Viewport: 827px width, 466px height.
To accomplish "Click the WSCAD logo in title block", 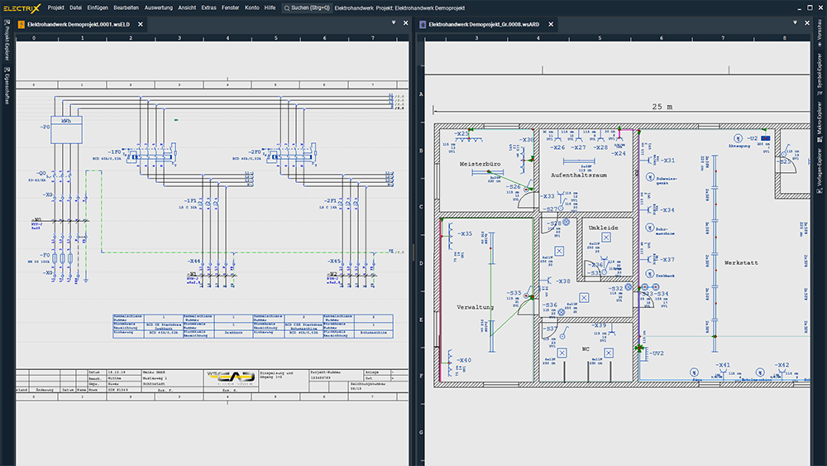I will pos(231,377).
